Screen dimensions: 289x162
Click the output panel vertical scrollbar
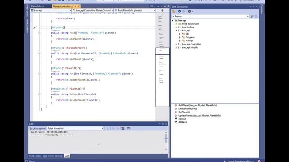pos(166,141)
